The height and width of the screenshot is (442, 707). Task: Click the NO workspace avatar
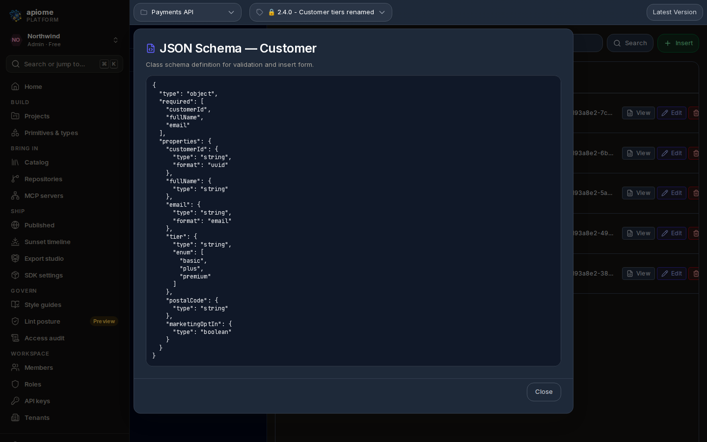click(x=16, y=40)
